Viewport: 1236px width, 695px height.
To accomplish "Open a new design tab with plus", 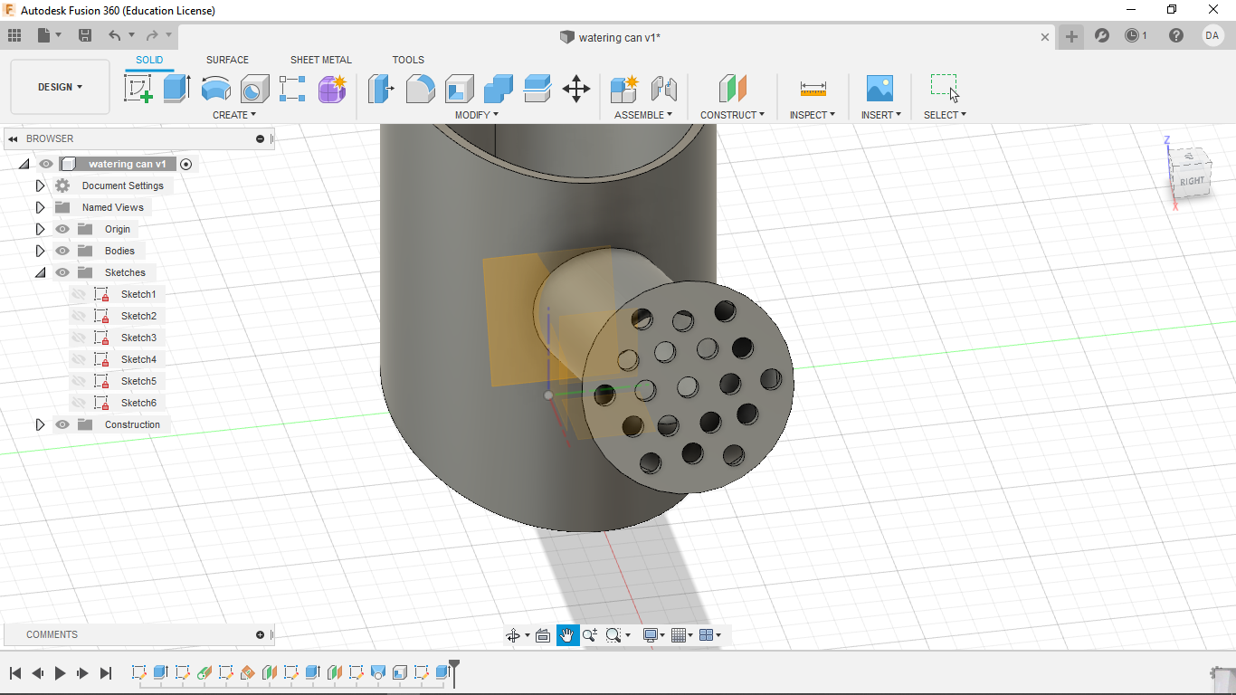I will pyautogui.click(x=1071, y=36).
